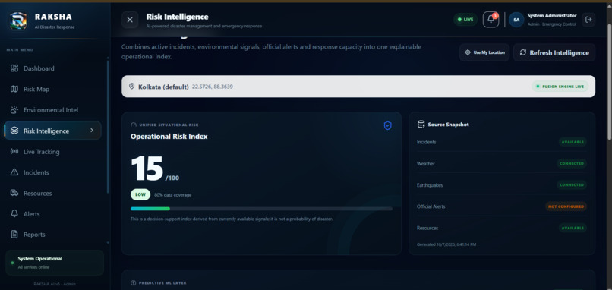
Task: Open the Alerts menu item
Action: click(52, 213)
